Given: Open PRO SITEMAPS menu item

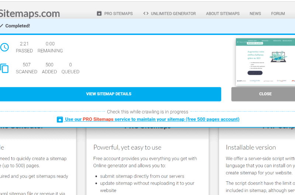Looking at the screenshot, I should click(118, 14).
